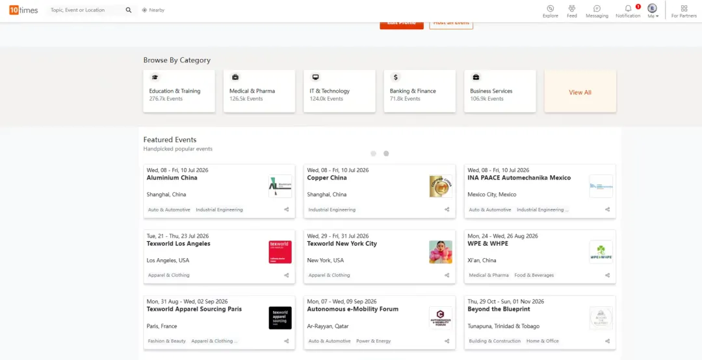
Task: Open the Explore compass icon
Action: tap(551, 8)
